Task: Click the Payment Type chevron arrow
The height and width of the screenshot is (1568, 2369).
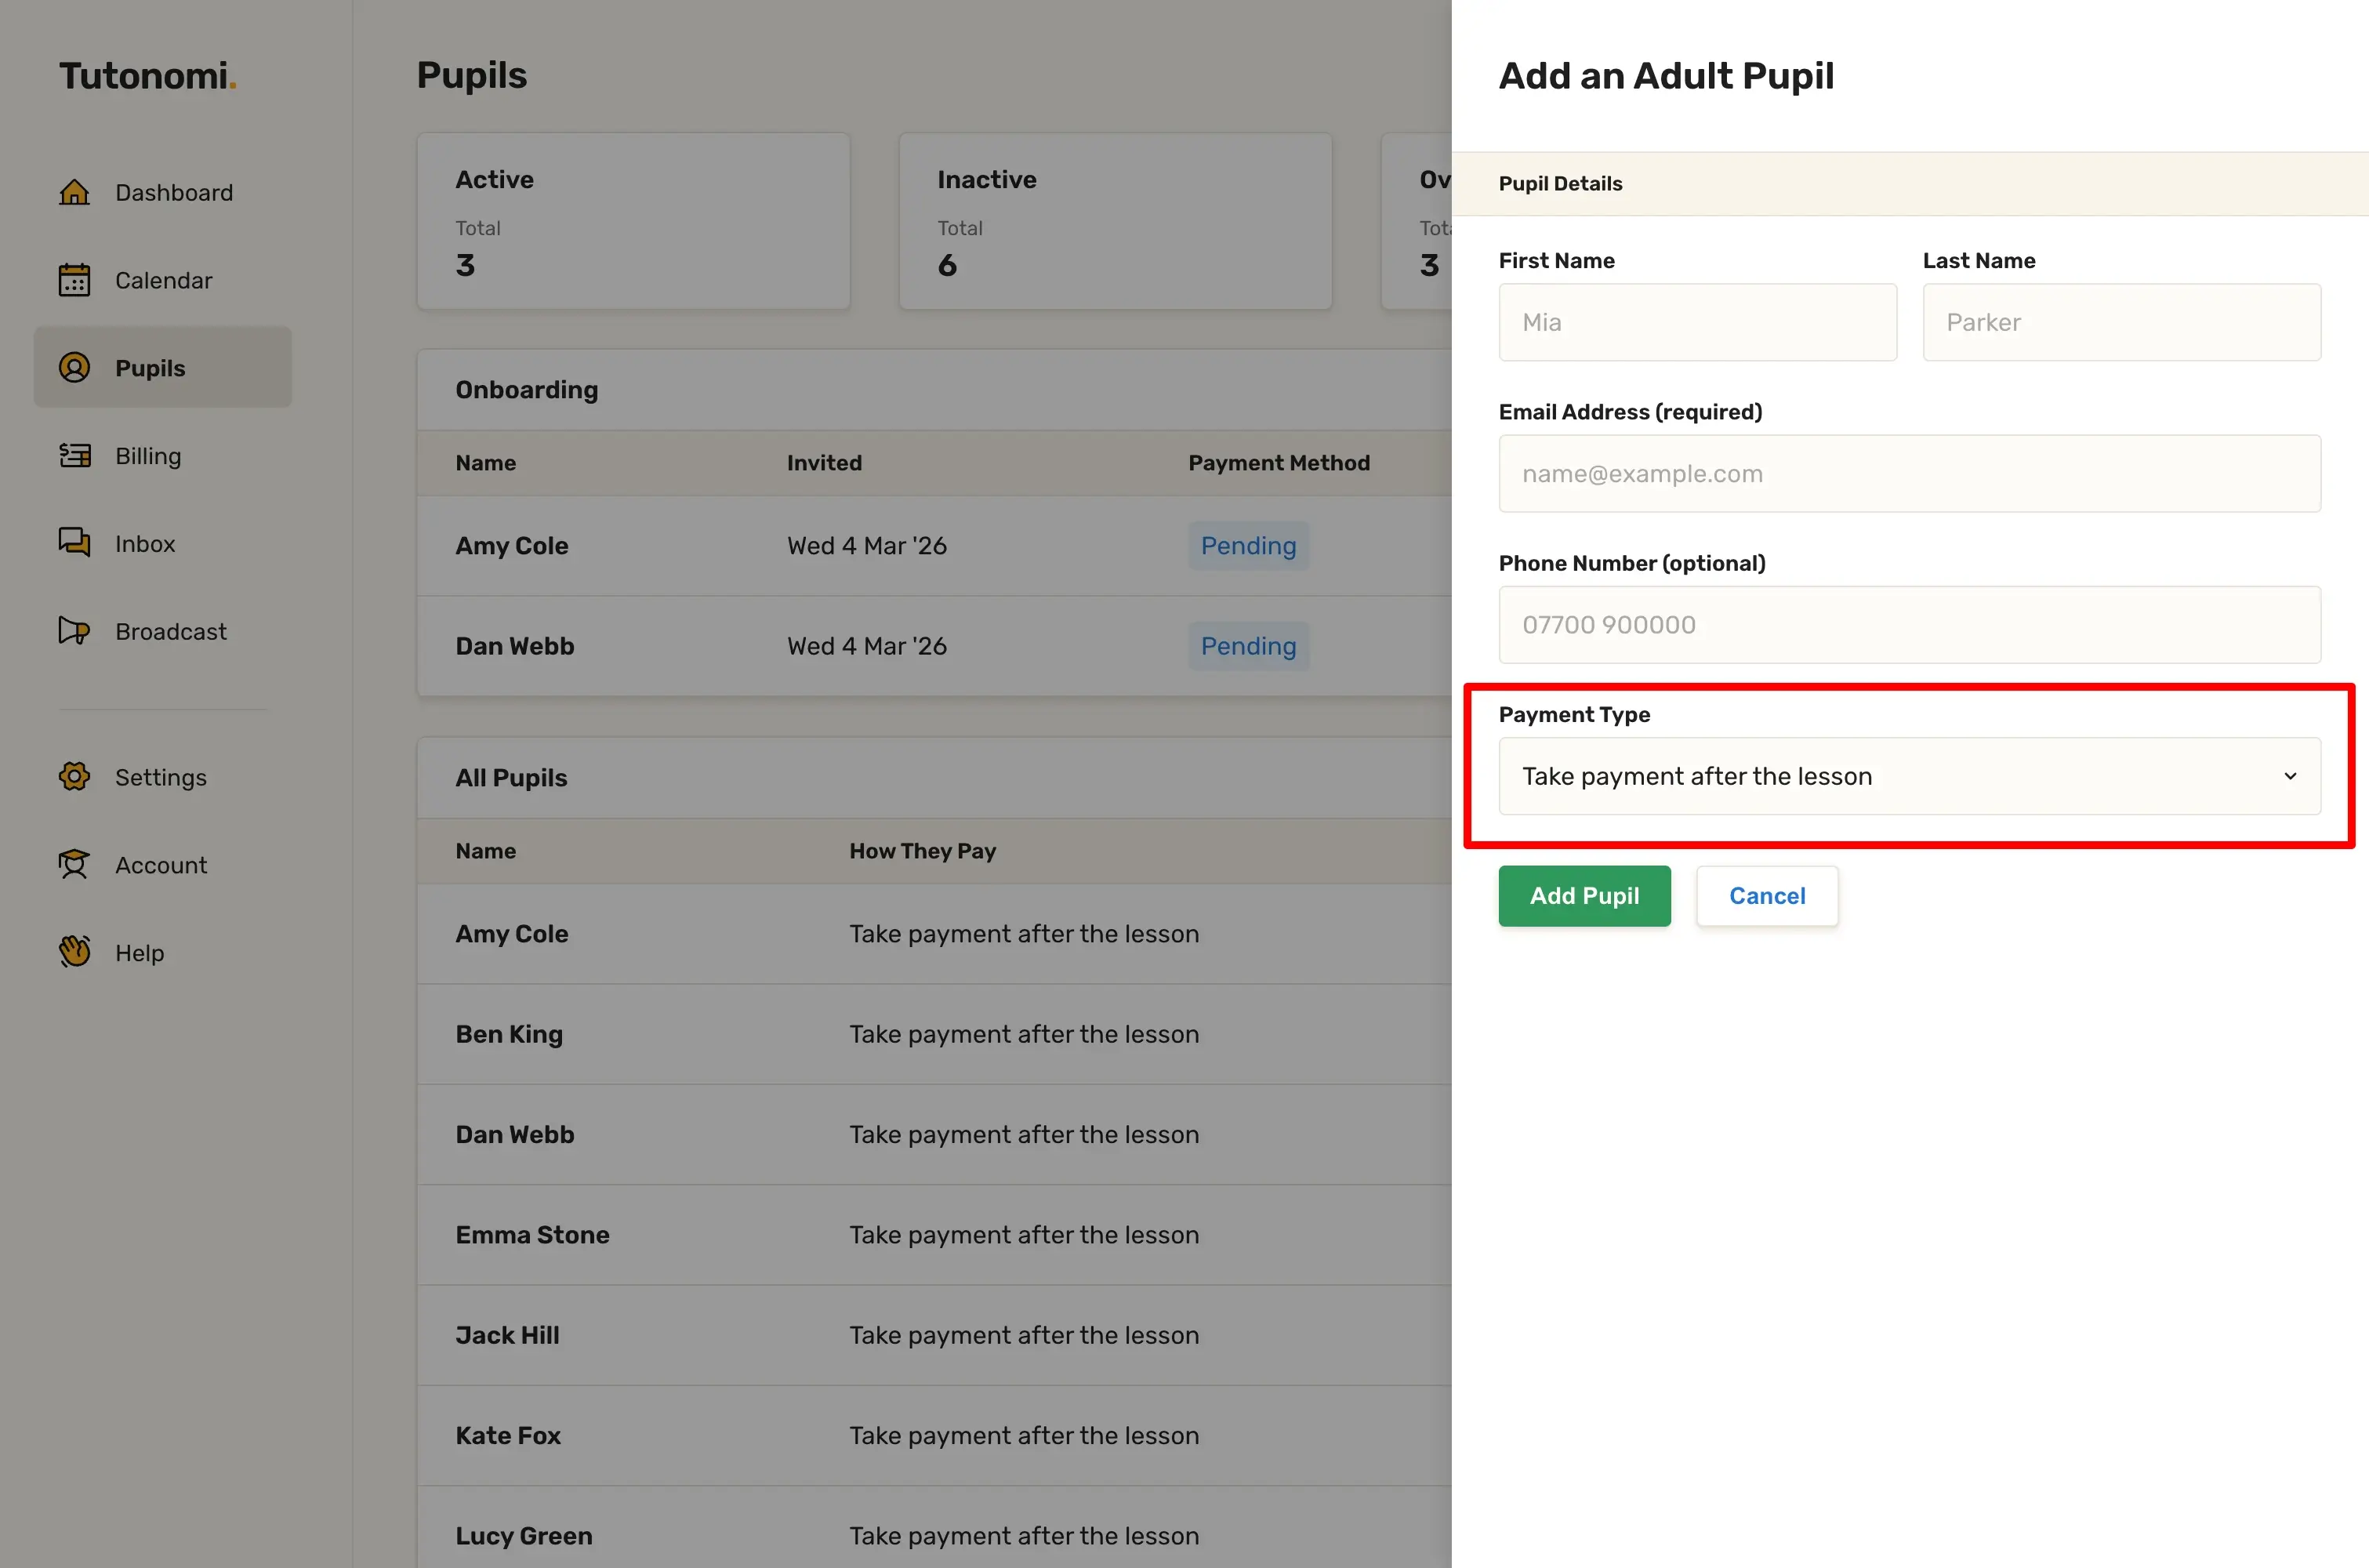Action: tap(2289, 776)
